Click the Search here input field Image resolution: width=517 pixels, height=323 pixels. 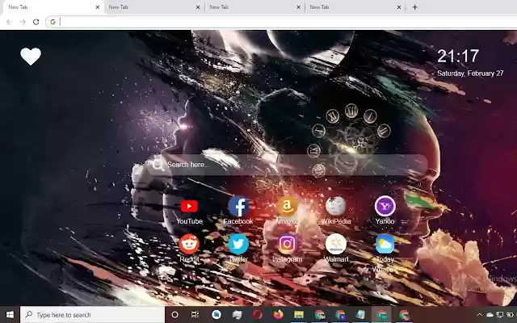point(287,165)
